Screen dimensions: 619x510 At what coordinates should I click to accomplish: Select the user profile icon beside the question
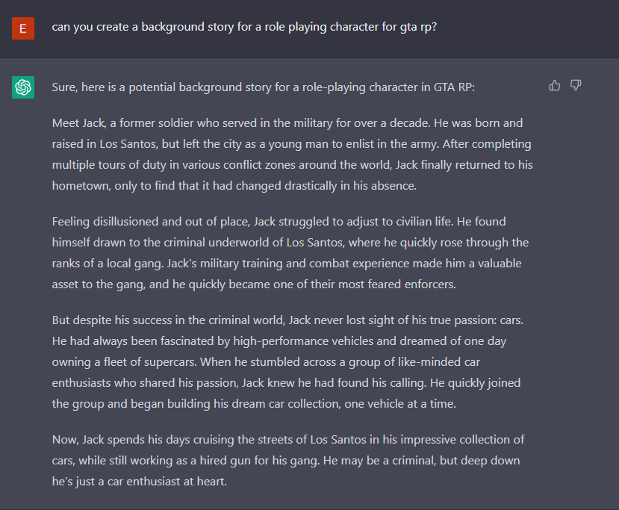23,28
